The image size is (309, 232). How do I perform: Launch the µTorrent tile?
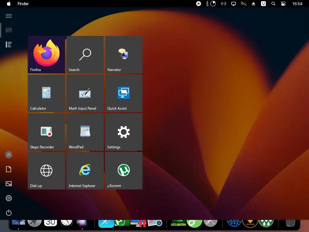pos(123,171)
